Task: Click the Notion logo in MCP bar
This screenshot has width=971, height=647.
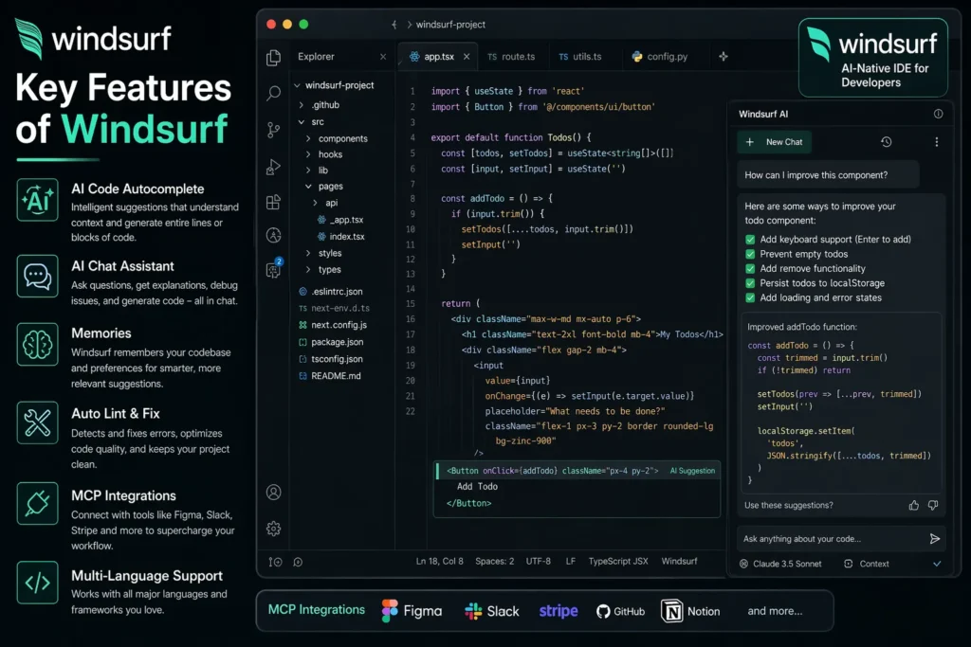Action: [672, 611]
